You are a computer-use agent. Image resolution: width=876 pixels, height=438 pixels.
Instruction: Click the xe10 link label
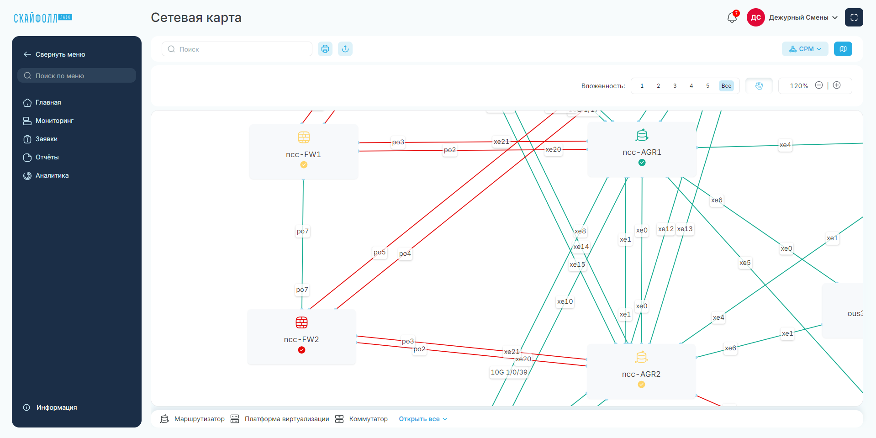[565, 301]
